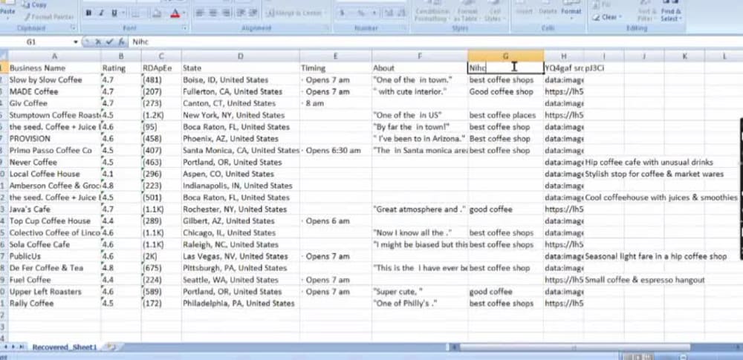Align text right
The image size is (743, 360).
tap(226, 13)
